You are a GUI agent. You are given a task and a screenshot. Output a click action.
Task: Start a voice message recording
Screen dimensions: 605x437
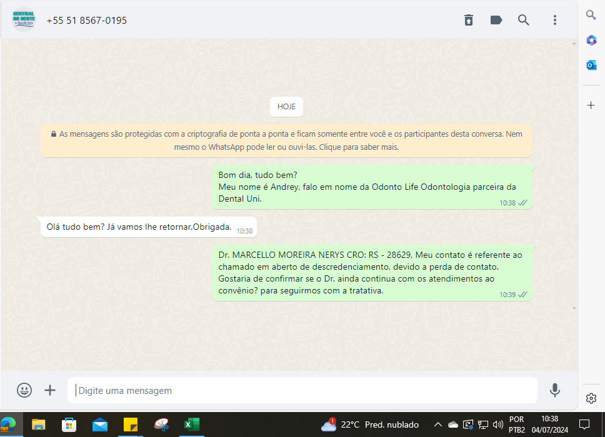[x=555, y=390]
